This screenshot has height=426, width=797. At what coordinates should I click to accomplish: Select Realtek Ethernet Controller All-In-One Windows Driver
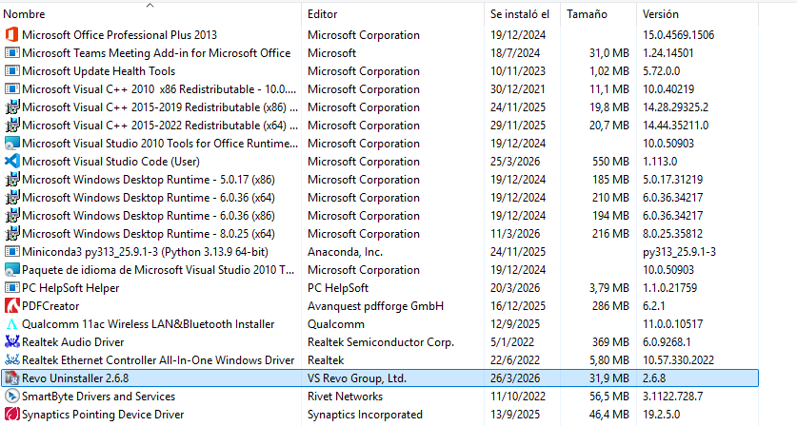click(x=158, y=360)
